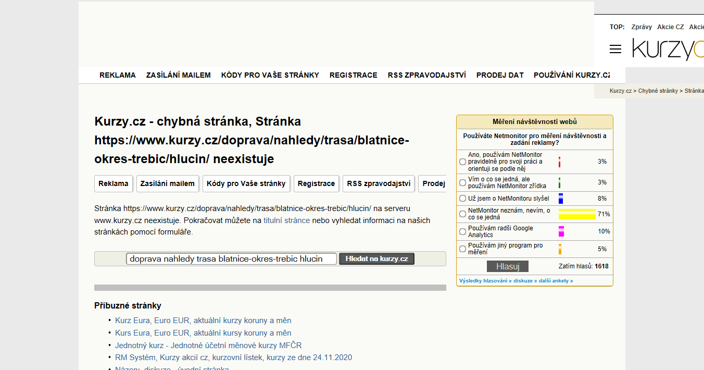The width and height of the screenshot is (704, 370).
Task: Select 'Ano, používám NetMonitor pravidelně' radio option
Action: tap(462, 162)
